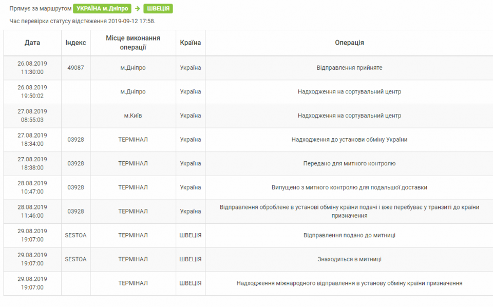Click the 28.08.2019 11:46:00 date cell
This screenshot has height=307, width=493.
click(x=32, y=212)
